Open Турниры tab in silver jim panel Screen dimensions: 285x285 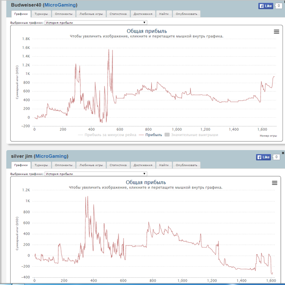41,165
